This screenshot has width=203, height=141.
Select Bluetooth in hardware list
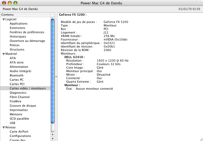point(17,75)
